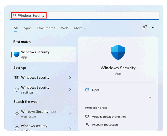This screenshot has width=167, height=136.
Task: Switch to the Apps tab
Action: (28, 28)
